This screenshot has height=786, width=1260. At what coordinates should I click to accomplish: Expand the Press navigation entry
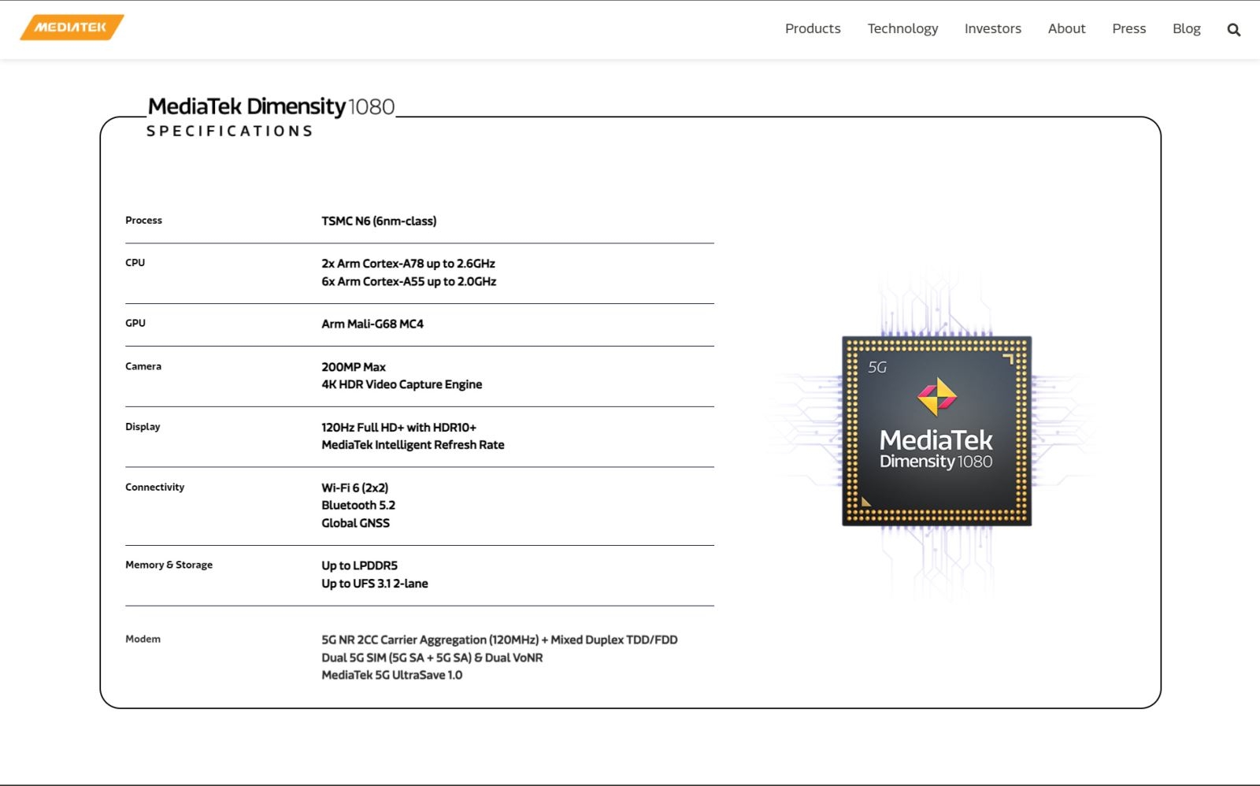pyautogui.click(x=1128, y=28)
